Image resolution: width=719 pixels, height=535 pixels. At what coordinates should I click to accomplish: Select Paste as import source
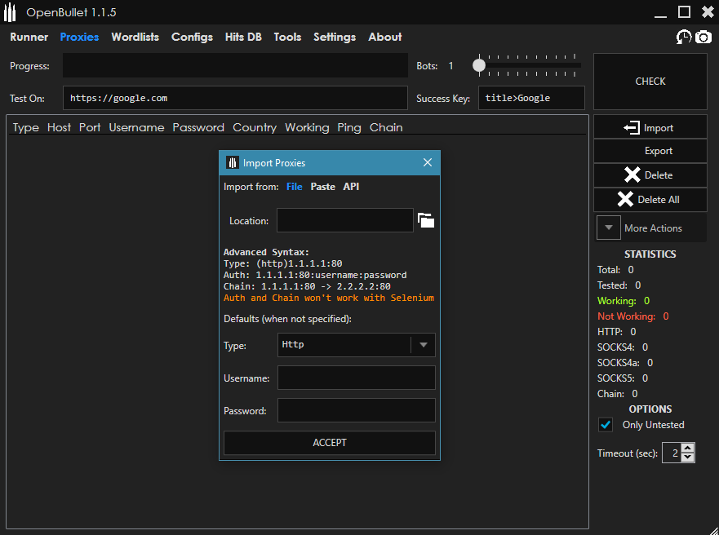coord(322,187)
